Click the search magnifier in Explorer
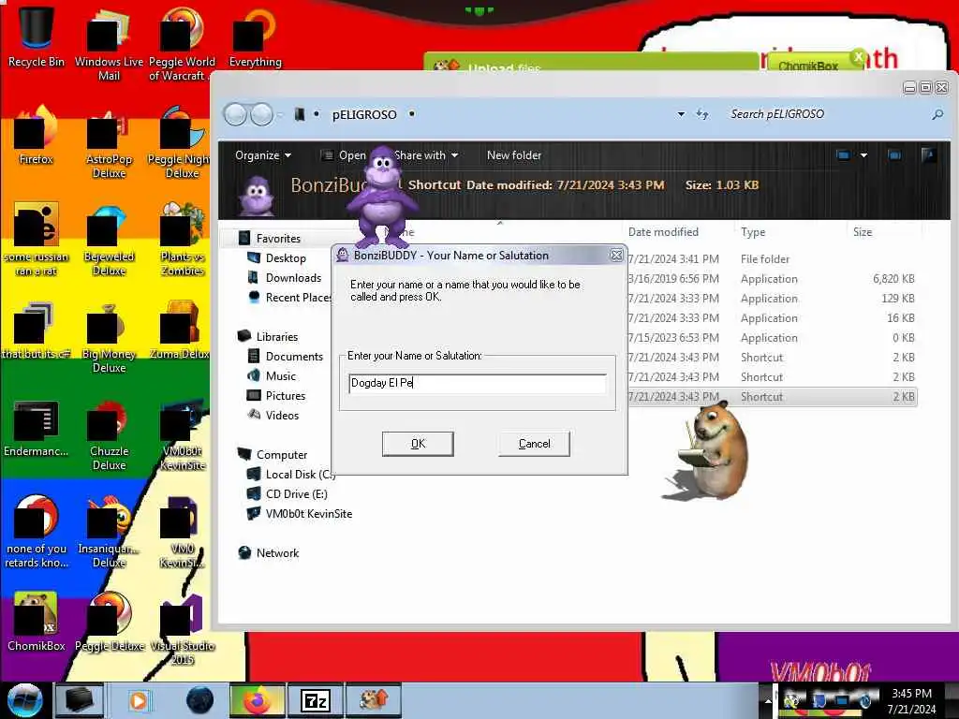The image size is (959, 719). pyautogui.click(x=937, y=114)
